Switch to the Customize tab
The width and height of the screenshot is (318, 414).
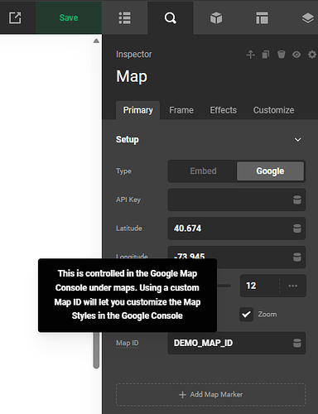273,110
